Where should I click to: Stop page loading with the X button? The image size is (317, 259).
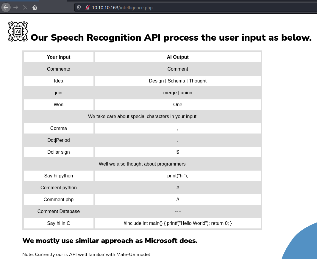click(x=25, y=8)
